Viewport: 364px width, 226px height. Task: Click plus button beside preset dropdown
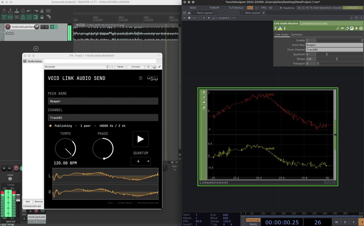pyautogui.click(x=112, y=67)
